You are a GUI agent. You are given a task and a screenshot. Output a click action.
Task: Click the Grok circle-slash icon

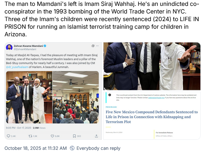pyautogui.click(x=93, y=46)
